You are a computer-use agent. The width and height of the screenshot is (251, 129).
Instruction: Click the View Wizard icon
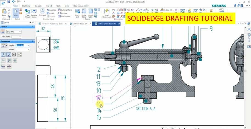(x=27, y=13)
